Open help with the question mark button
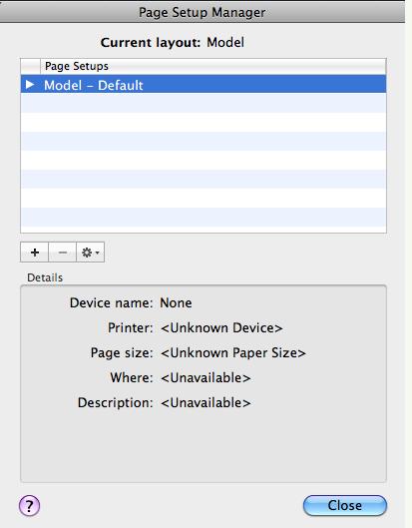 point(29,505)
